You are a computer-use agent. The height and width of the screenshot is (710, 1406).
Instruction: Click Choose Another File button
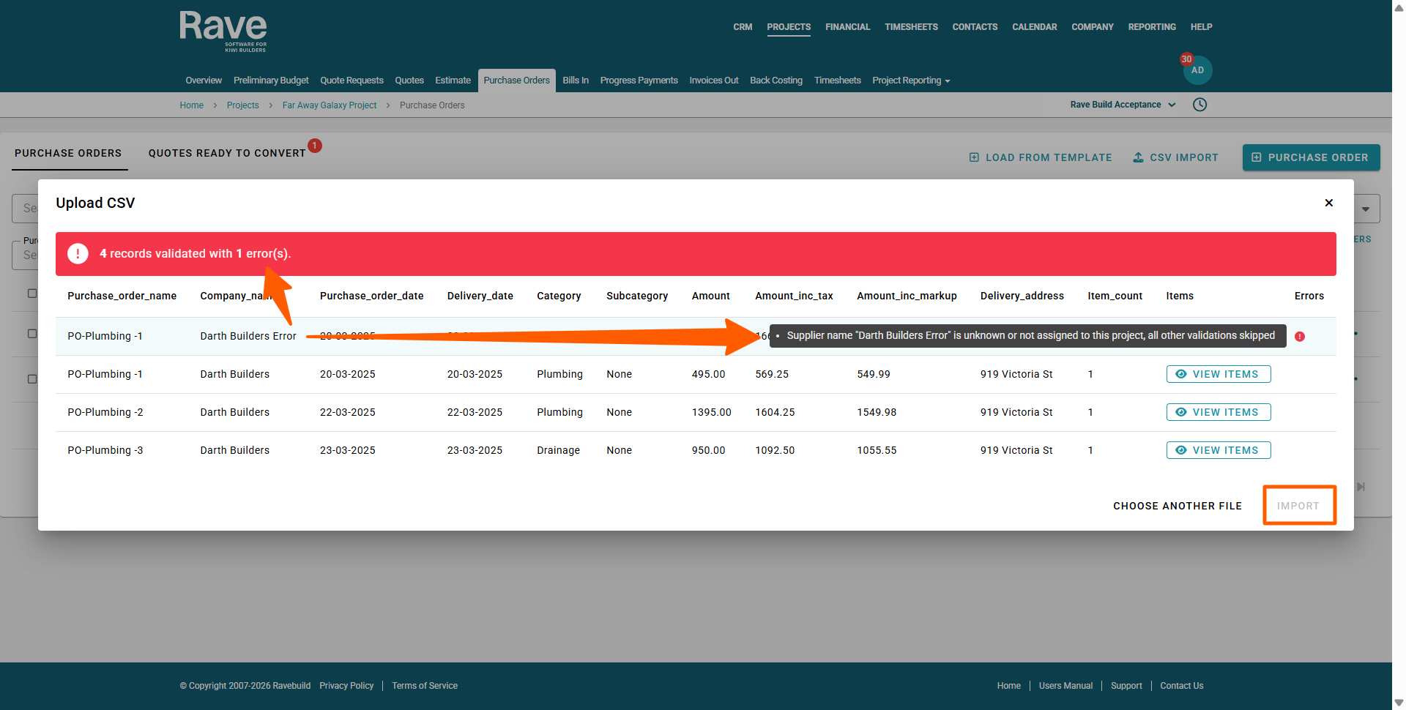[1177, 506]
